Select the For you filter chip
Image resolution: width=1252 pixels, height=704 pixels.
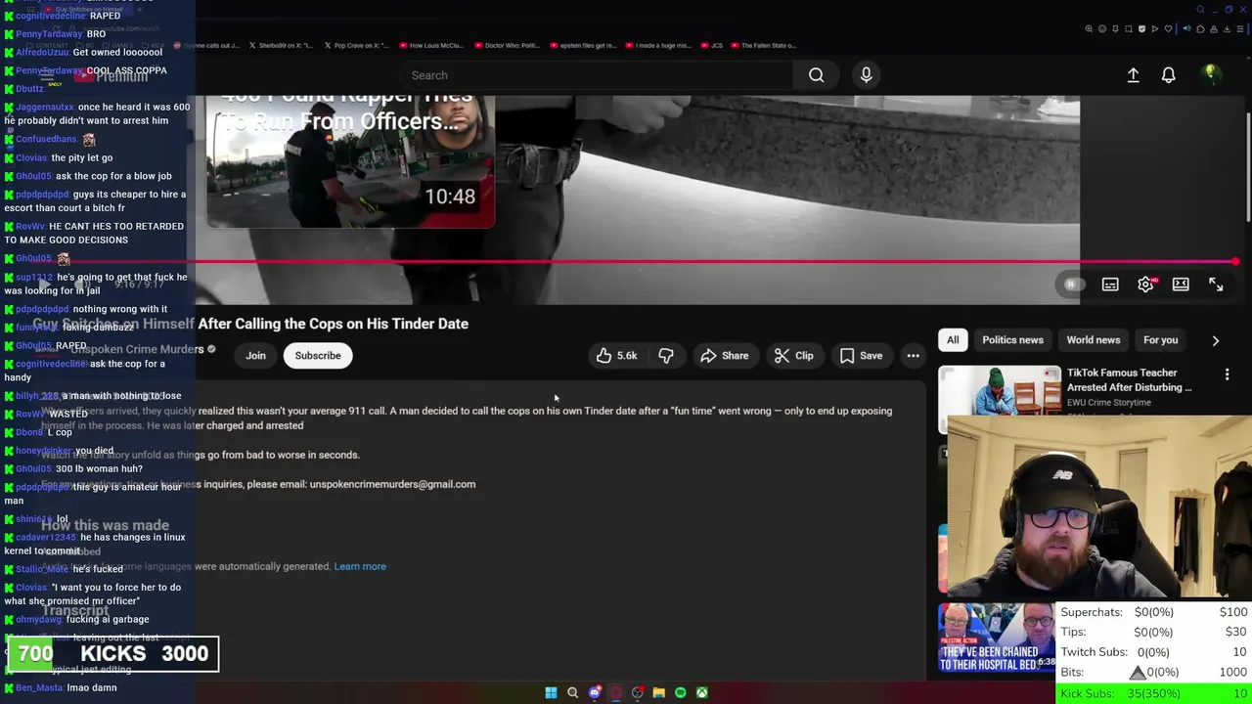click(1160, 340)
